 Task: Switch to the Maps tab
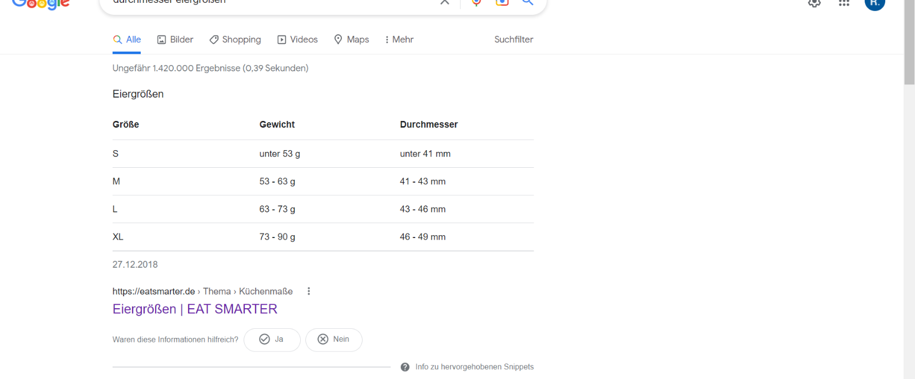pos(352,39)
